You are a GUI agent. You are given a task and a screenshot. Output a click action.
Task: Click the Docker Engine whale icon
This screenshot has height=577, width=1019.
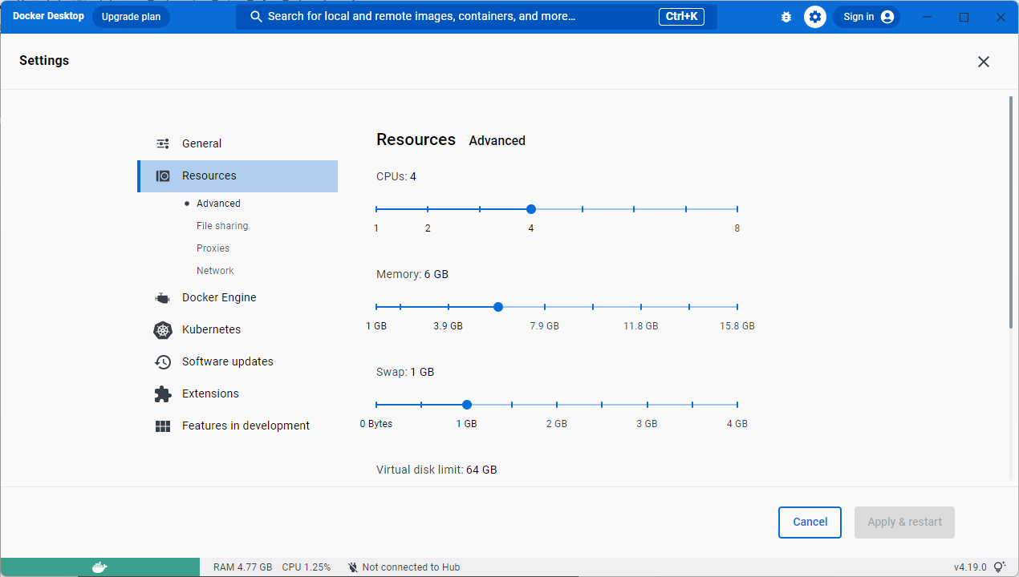(163, 298)
